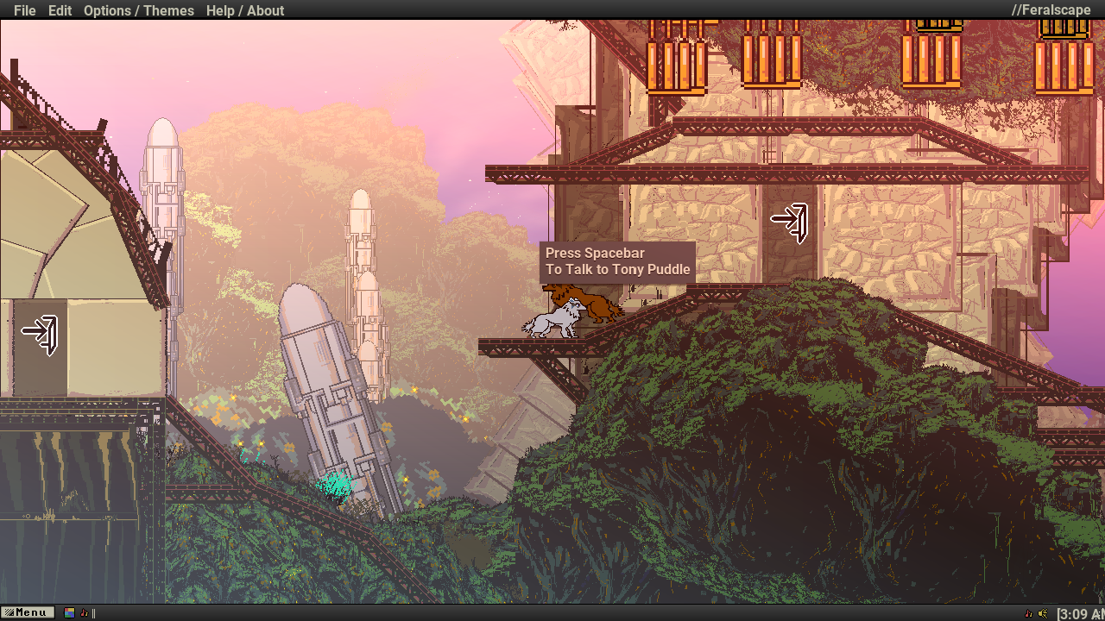Click the Talk to Tony Puddle prompt
The image size is (1105, 621).
pyautogui.click(x=616, y=261)
